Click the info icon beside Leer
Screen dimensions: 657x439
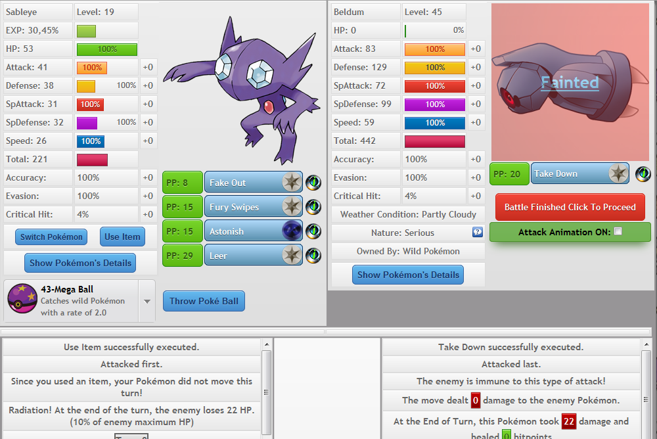pyautogui.click(x=313, y=255)
